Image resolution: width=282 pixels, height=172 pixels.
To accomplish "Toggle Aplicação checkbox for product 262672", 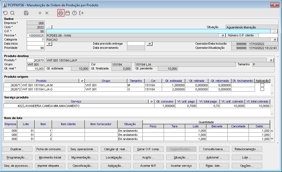I will [262, 89].
